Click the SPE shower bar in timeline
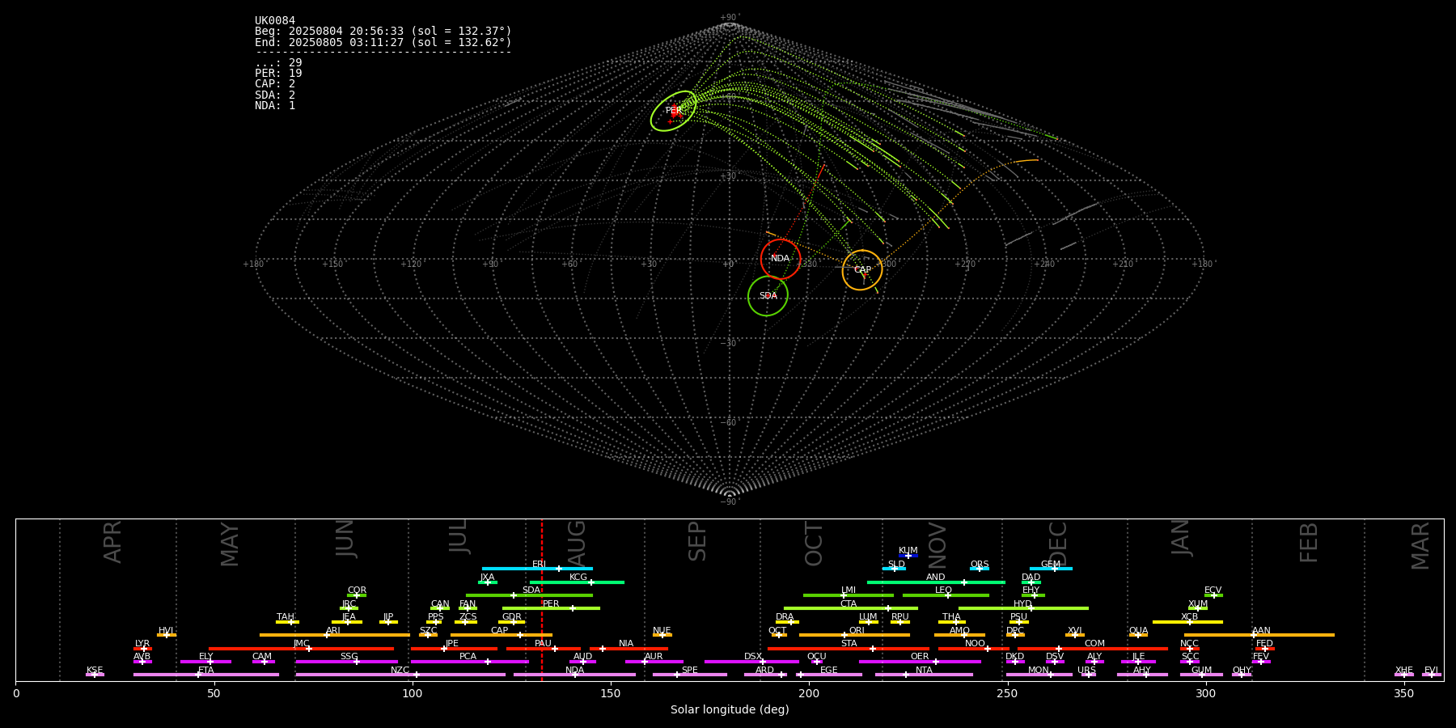 click(690, 675)
